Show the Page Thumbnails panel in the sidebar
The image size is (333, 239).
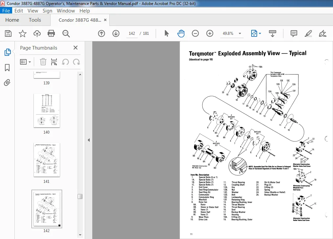pos(8,52)
